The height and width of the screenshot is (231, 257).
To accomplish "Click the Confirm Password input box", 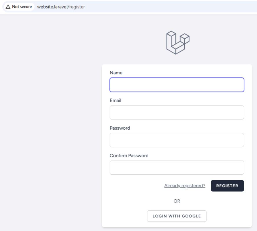I will pyautogui.click(x=177, y=168).
